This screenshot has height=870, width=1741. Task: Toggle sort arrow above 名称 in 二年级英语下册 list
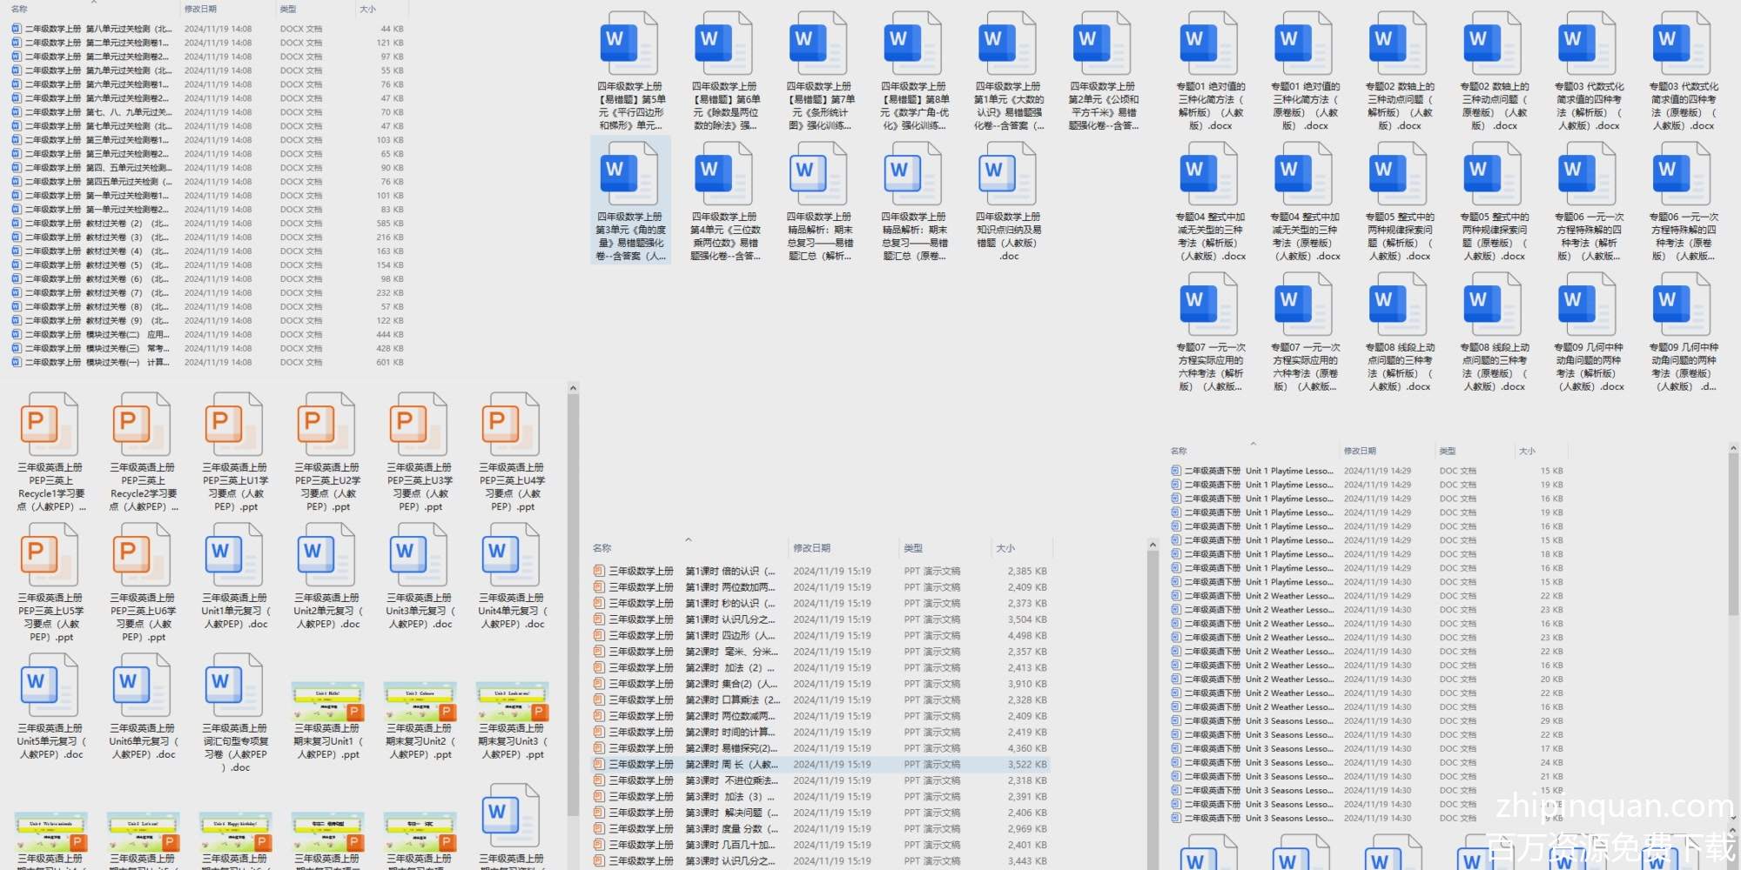pos(1253,444)
